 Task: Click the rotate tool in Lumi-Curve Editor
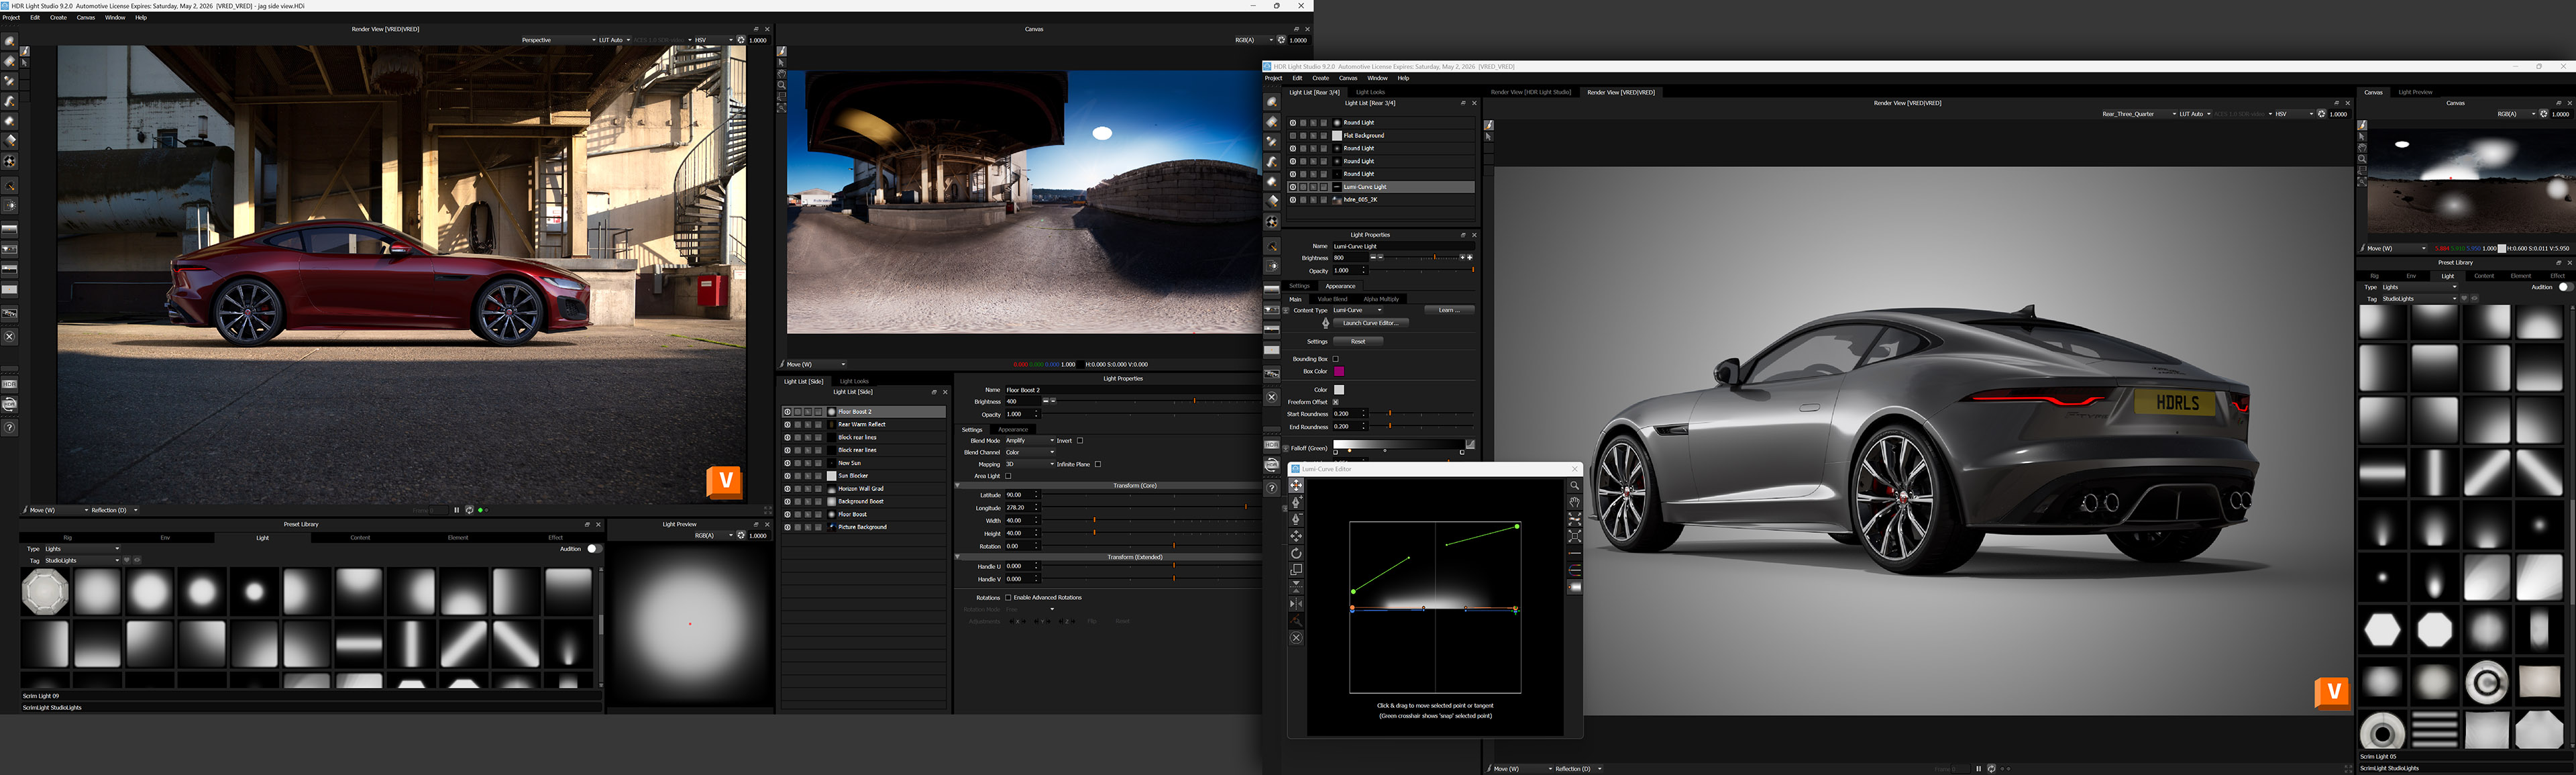click(1296, 553)
